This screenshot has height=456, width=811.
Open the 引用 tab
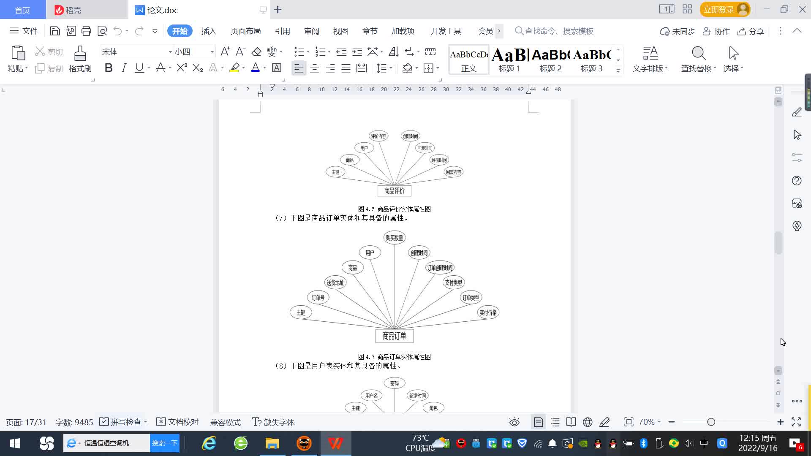(x=282, y=31)
